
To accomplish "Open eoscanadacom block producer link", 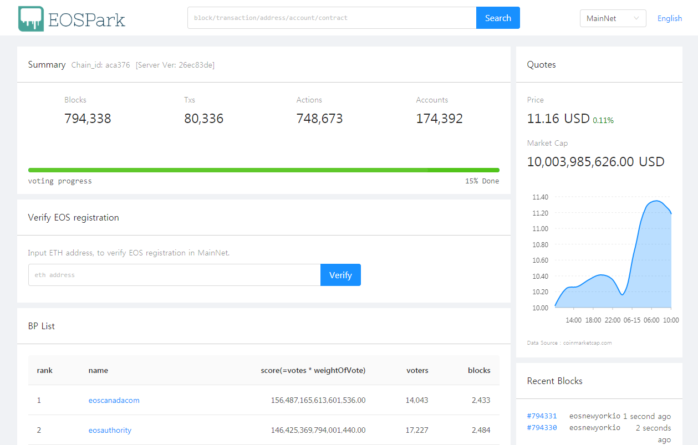I will click(114, 400).
